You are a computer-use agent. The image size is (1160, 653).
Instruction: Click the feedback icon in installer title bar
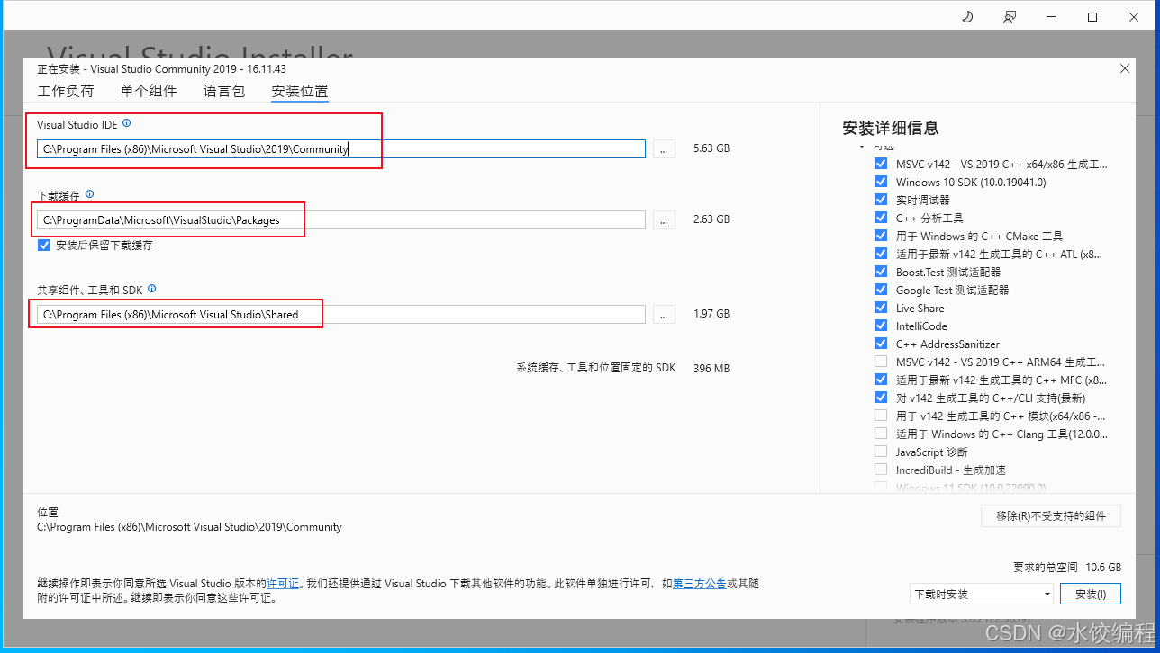tap(1010, 16)
